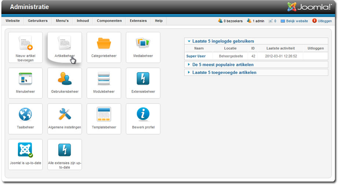Viewport: 339px width, 187px height.
Task: Click the Administratie heading
Action: point(29,7)
